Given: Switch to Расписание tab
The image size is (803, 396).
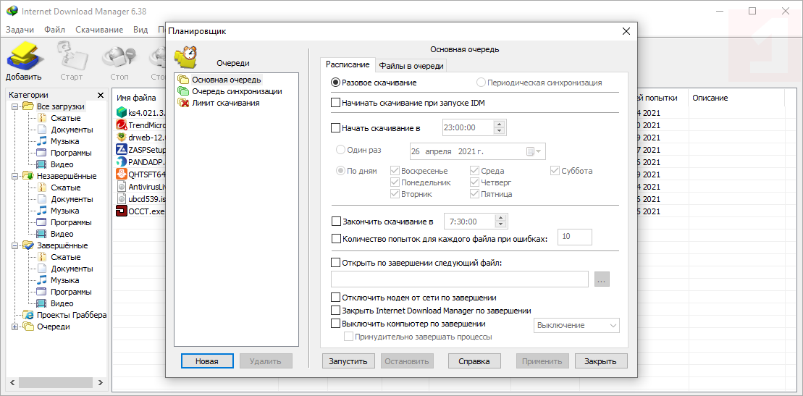Looking at the screenshot, I should 348,64.
